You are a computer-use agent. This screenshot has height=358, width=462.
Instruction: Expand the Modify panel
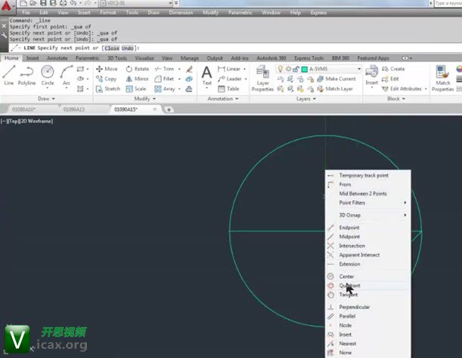click(x=145, y=99)
